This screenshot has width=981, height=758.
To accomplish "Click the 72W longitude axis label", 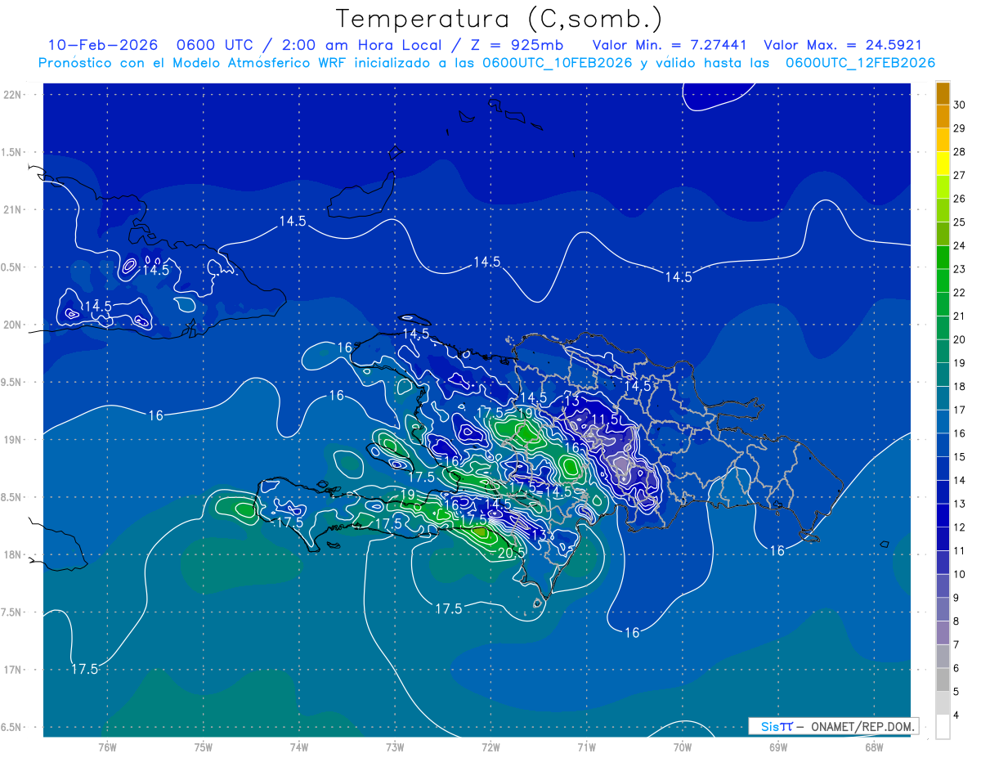I will pos(490,747).
